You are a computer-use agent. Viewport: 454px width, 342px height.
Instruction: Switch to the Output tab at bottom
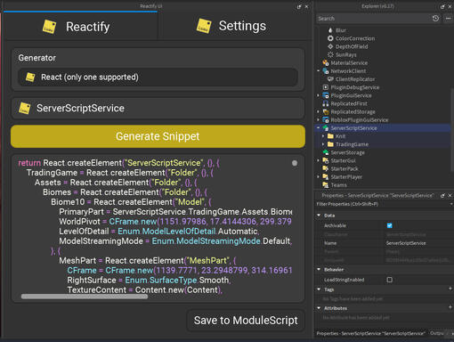point(437,333)
